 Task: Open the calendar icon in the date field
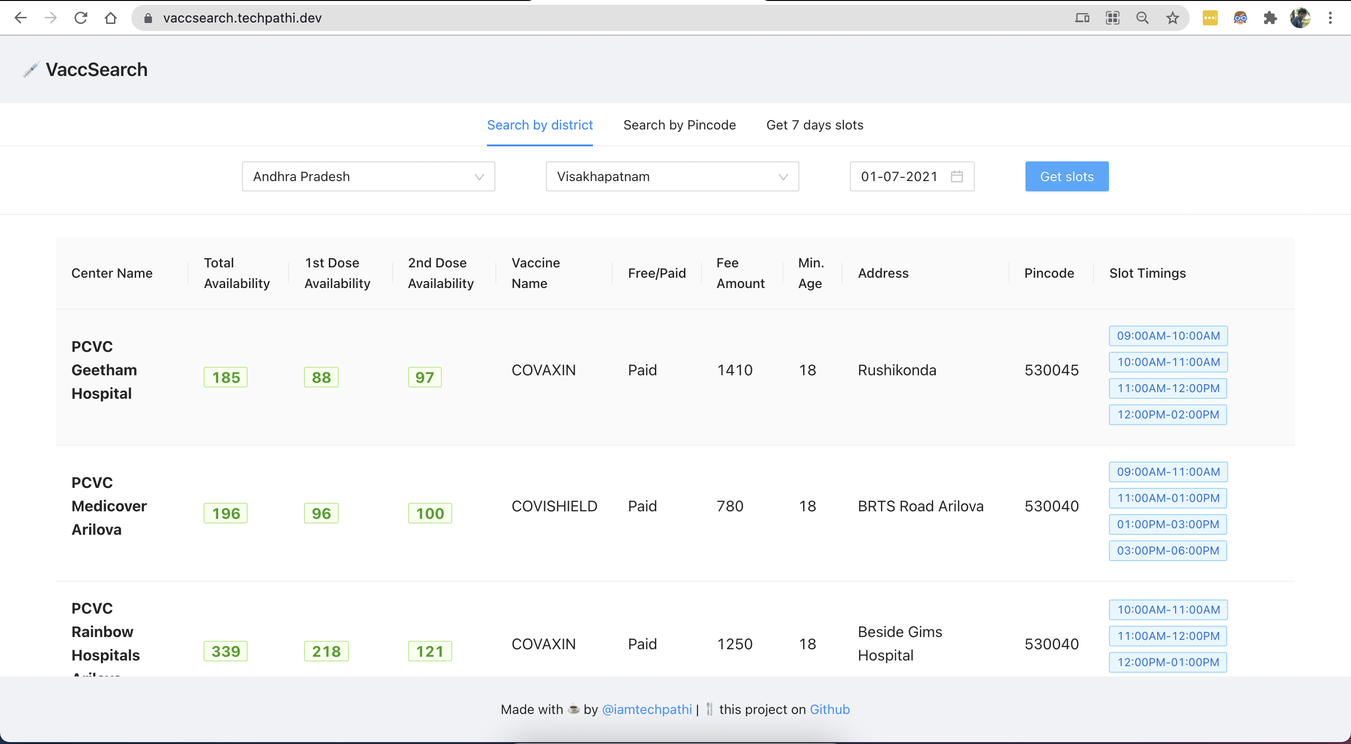pos(957,176)
